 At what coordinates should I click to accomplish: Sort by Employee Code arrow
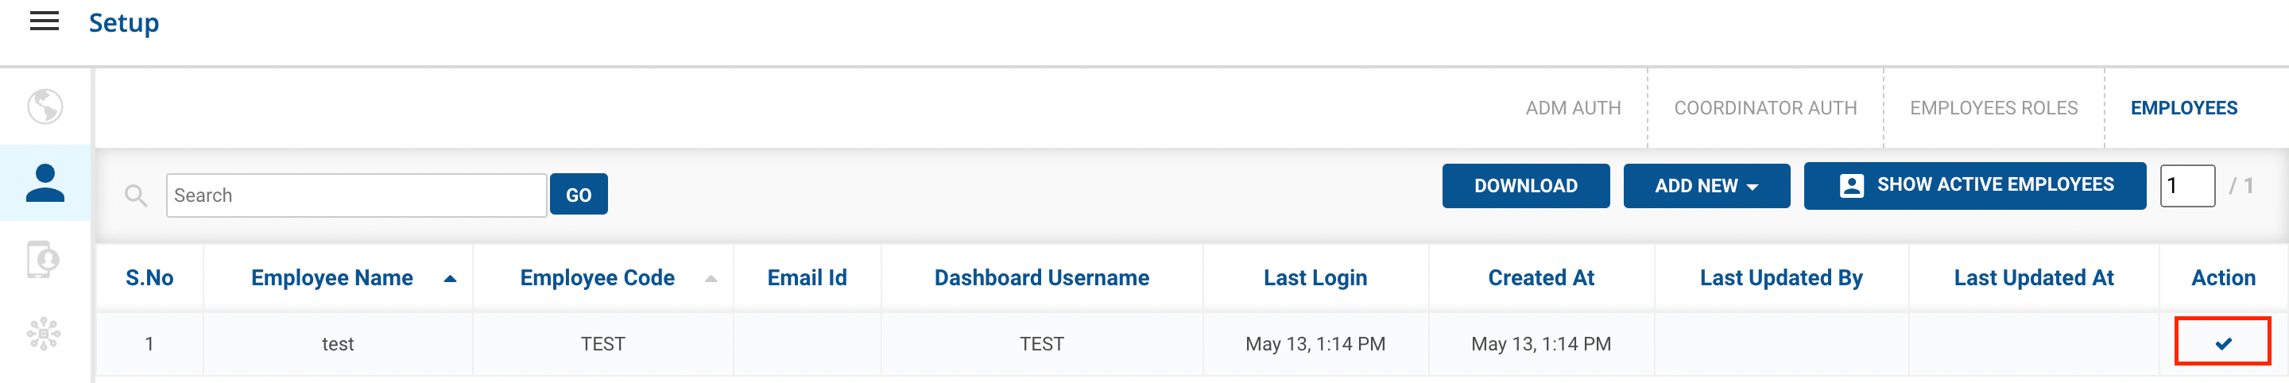pos(711,279)
